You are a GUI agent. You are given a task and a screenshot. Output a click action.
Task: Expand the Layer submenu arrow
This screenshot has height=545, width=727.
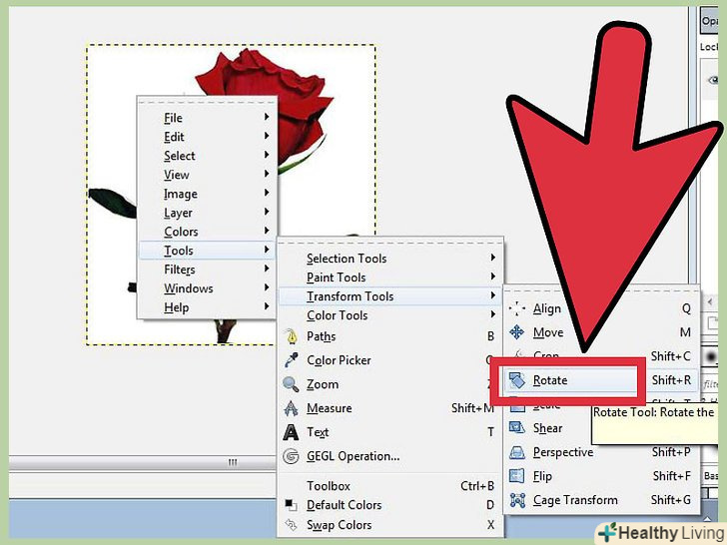267,212
